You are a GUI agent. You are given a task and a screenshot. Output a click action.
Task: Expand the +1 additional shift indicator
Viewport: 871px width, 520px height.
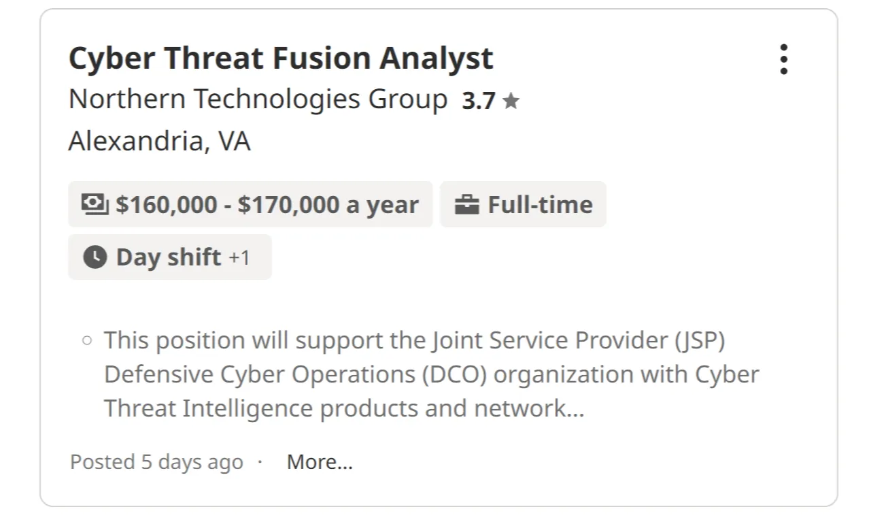point(239,257)
